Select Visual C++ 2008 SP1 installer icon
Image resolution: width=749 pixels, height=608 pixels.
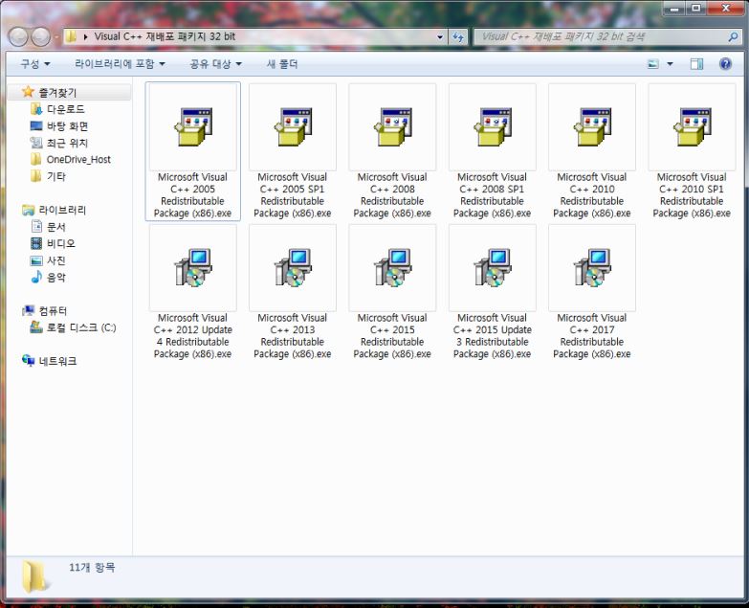point(493,127)
